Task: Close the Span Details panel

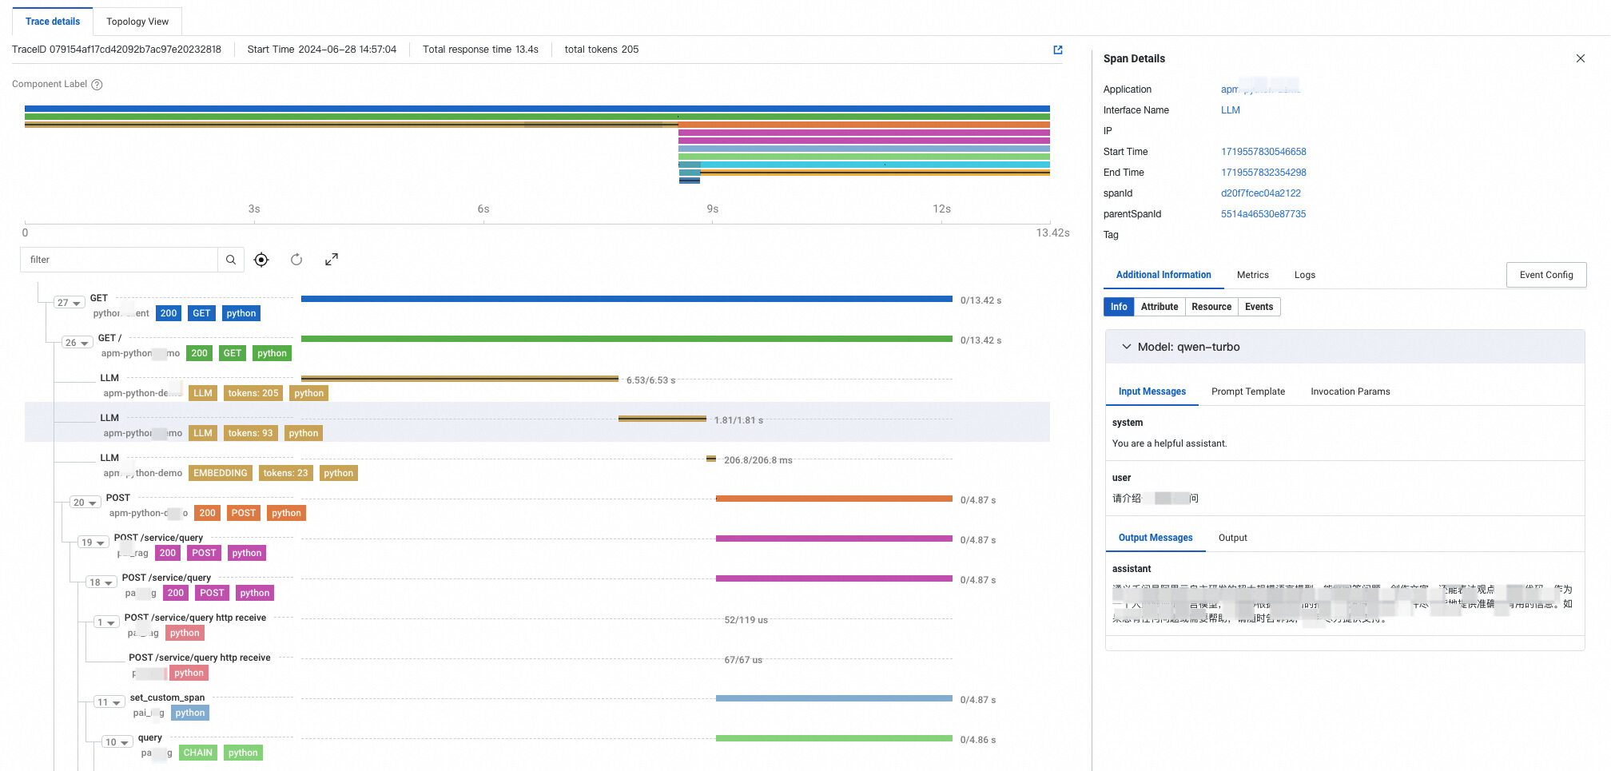Action: tap(1580, 58)
